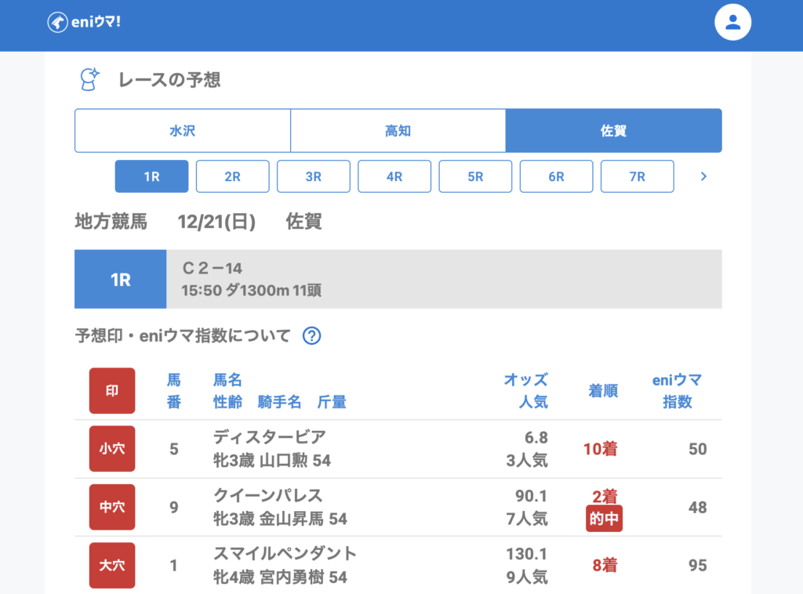Switch to the 水沢 racecourse tab
The height and width of the screenshot is (594, 803).
[182, 131]
